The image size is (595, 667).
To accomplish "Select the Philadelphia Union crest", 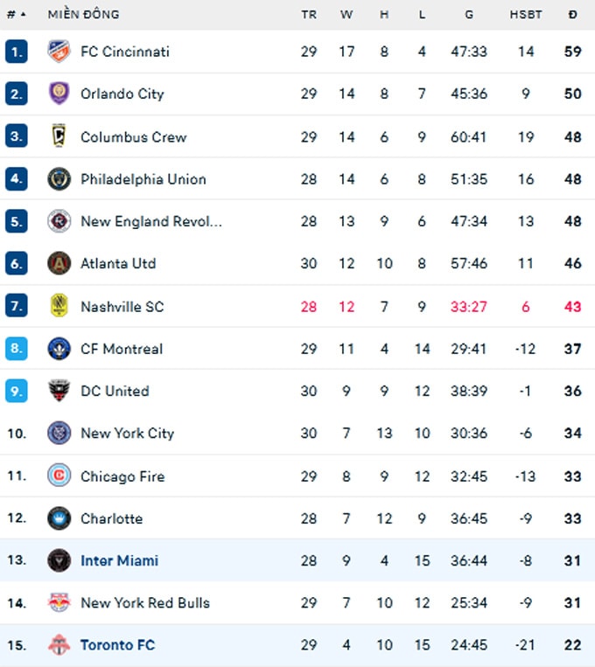I will tap(59, 178).
